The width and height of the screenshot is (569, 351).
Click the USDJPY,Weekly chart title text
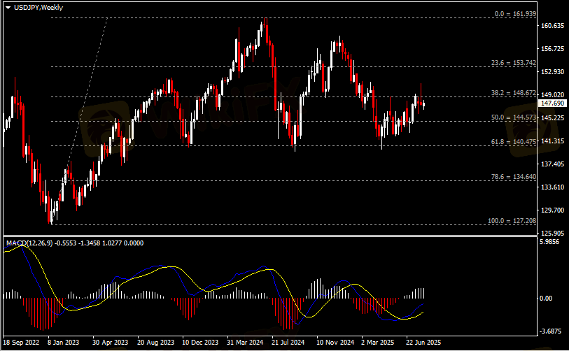[32, 6]
